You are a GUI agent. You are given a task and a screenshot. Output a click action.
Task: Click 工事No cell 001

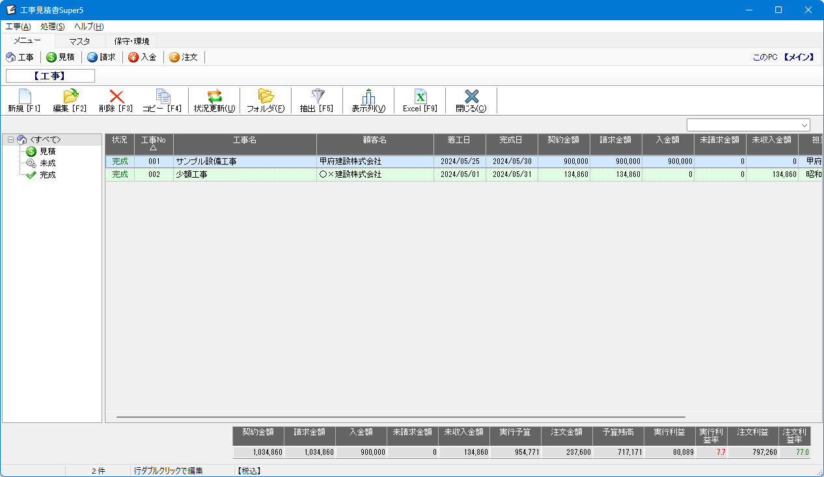click(154, 161)
